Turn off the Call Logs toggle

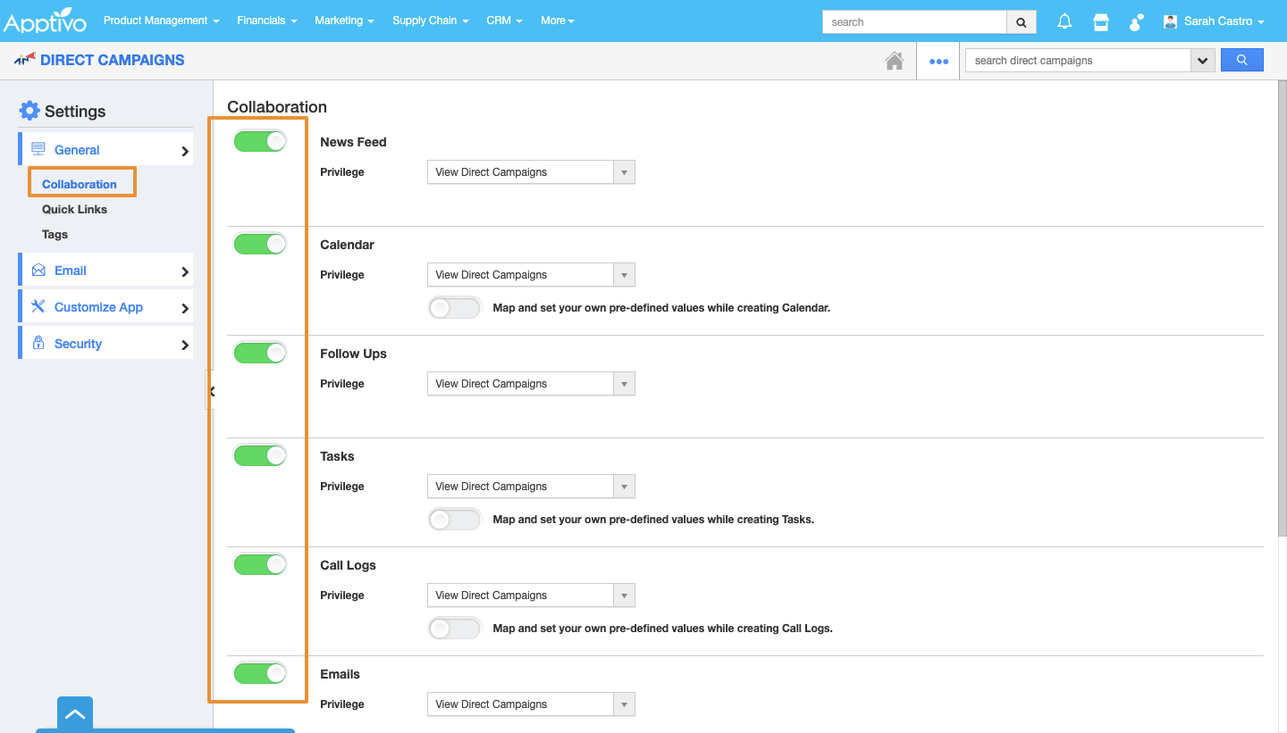coord(260,564)
